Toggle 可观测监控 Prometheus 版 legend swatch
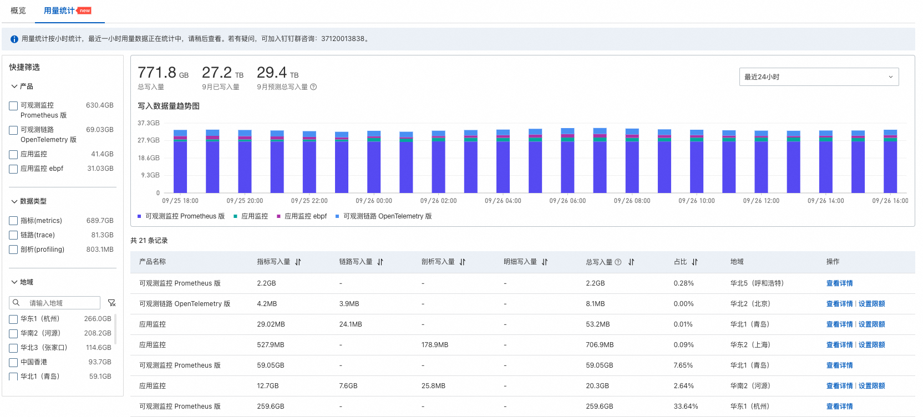The height and width of the screenshot is (417, 923). coord(139,216)
